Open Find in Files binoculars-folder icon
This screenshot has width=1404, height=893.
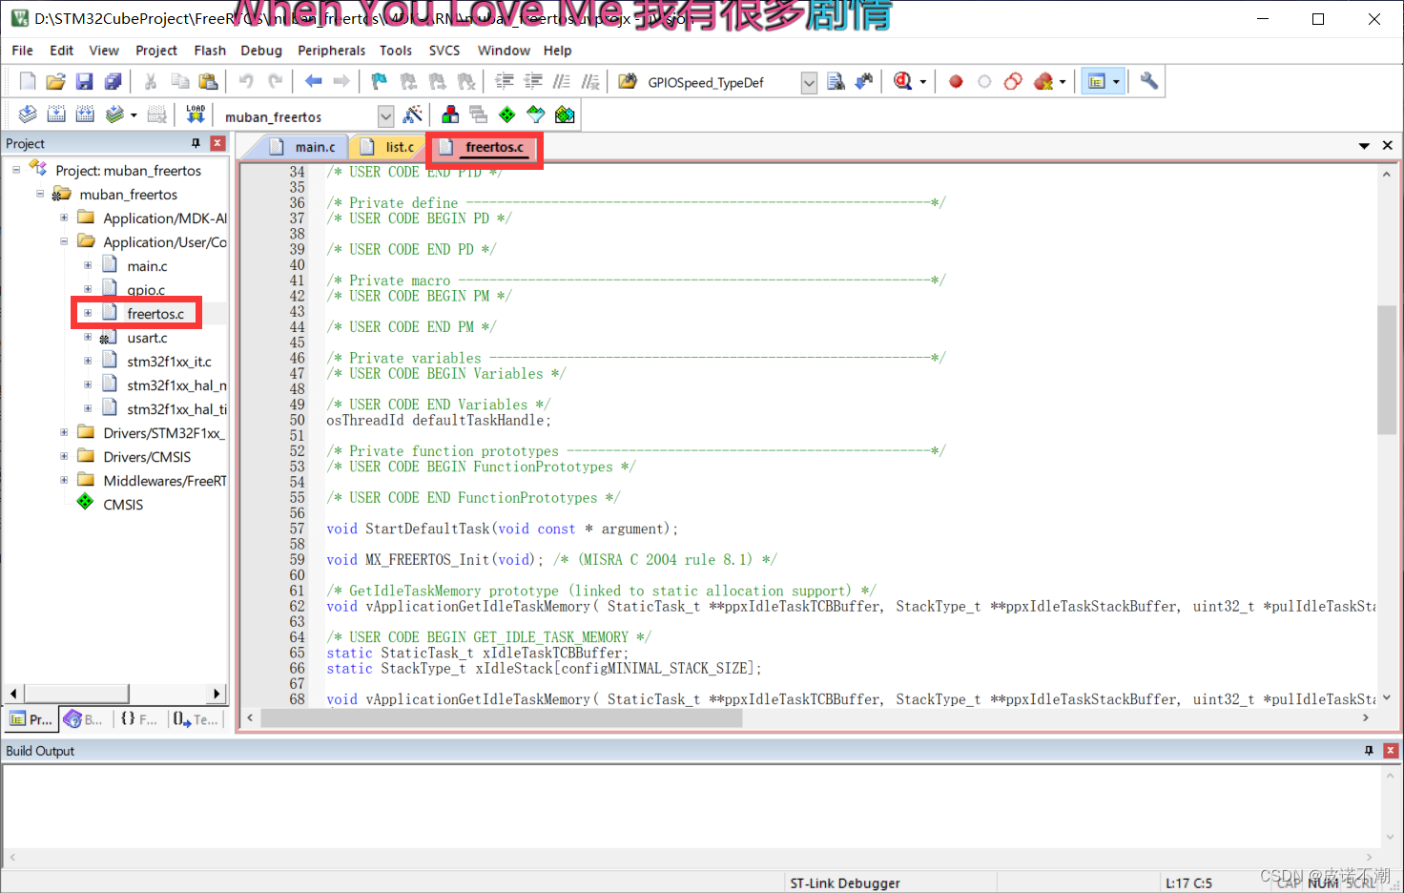[628, 82]
